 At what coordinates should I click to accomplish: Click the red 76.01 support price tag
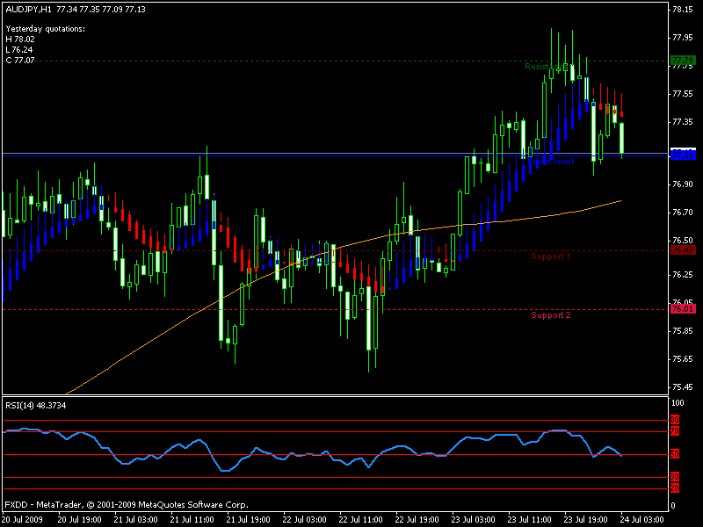[682, 309]
